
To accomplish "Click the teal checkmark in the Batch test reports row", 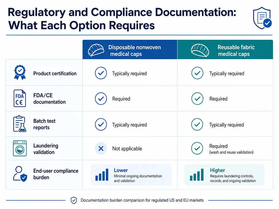I will pyautogui.click(x=197, y=124).
